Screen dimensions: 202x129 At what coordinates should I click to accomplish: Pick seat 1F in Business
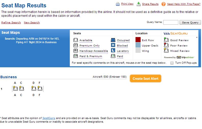pyautogui.click(x=40, y=89)
